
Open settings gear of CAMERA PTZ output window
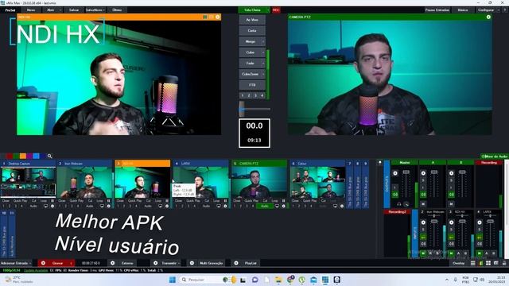coord(488,17)
